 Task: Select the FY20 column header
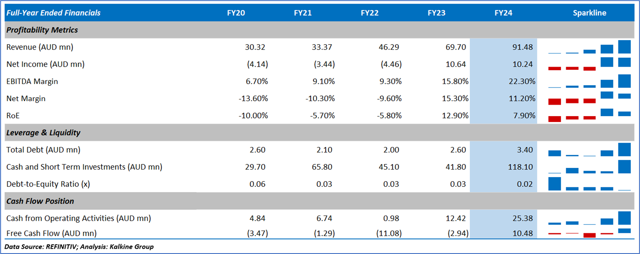tap(236, 13)
